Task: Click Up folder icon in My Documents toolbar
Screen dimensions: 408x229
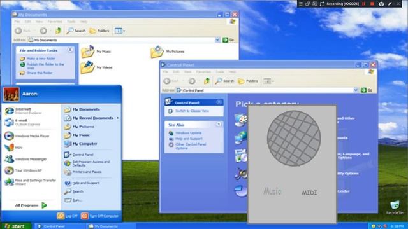Action: (58, 31)
